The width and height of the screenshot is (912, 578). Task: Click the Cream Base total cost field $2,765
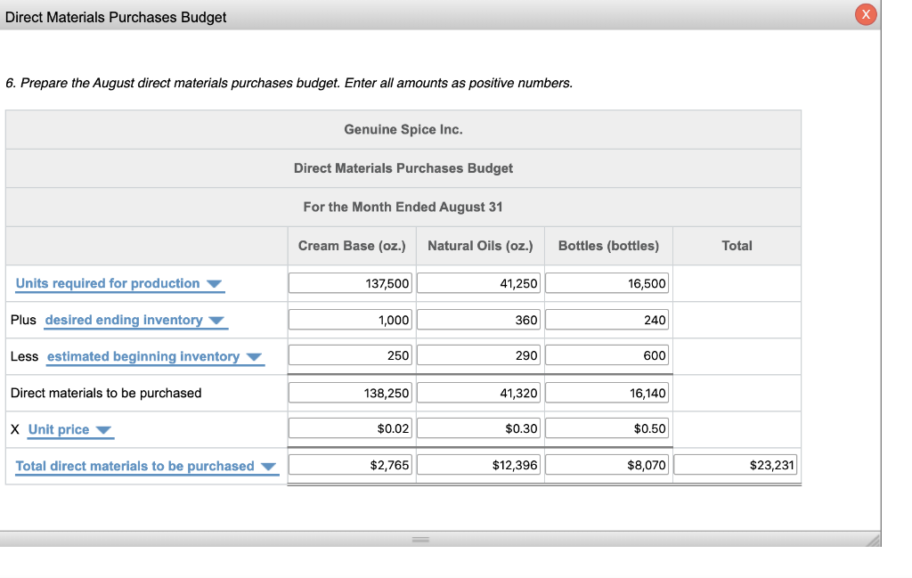350,465
